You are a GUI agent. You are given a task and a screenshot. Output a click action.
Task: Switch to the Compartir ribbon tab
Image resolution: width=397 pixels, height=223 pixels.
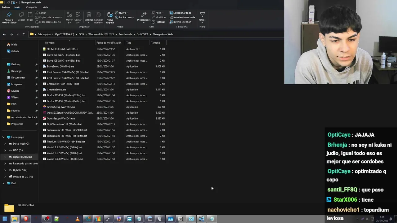31,7
